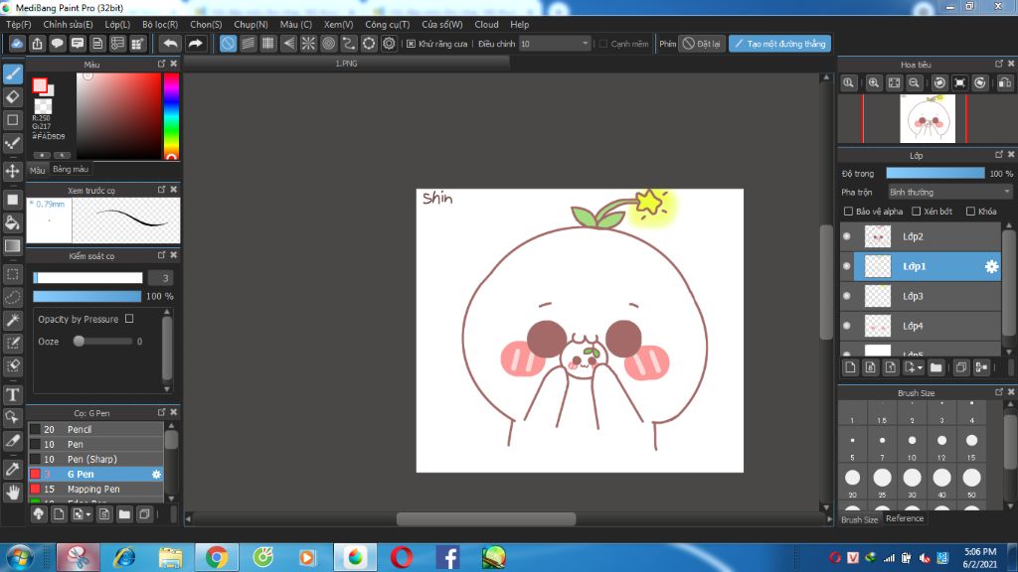Viewport: 1018px width, 572px height.
Task: Expand the add-layer dropdown arrow
Action: [x=920, y=368]
